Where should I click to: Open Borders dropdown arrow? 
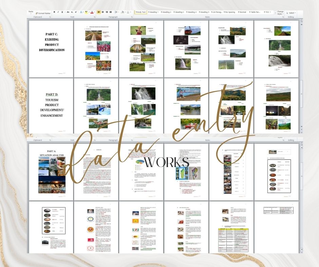pyautogui.click(x=131, y=12)
